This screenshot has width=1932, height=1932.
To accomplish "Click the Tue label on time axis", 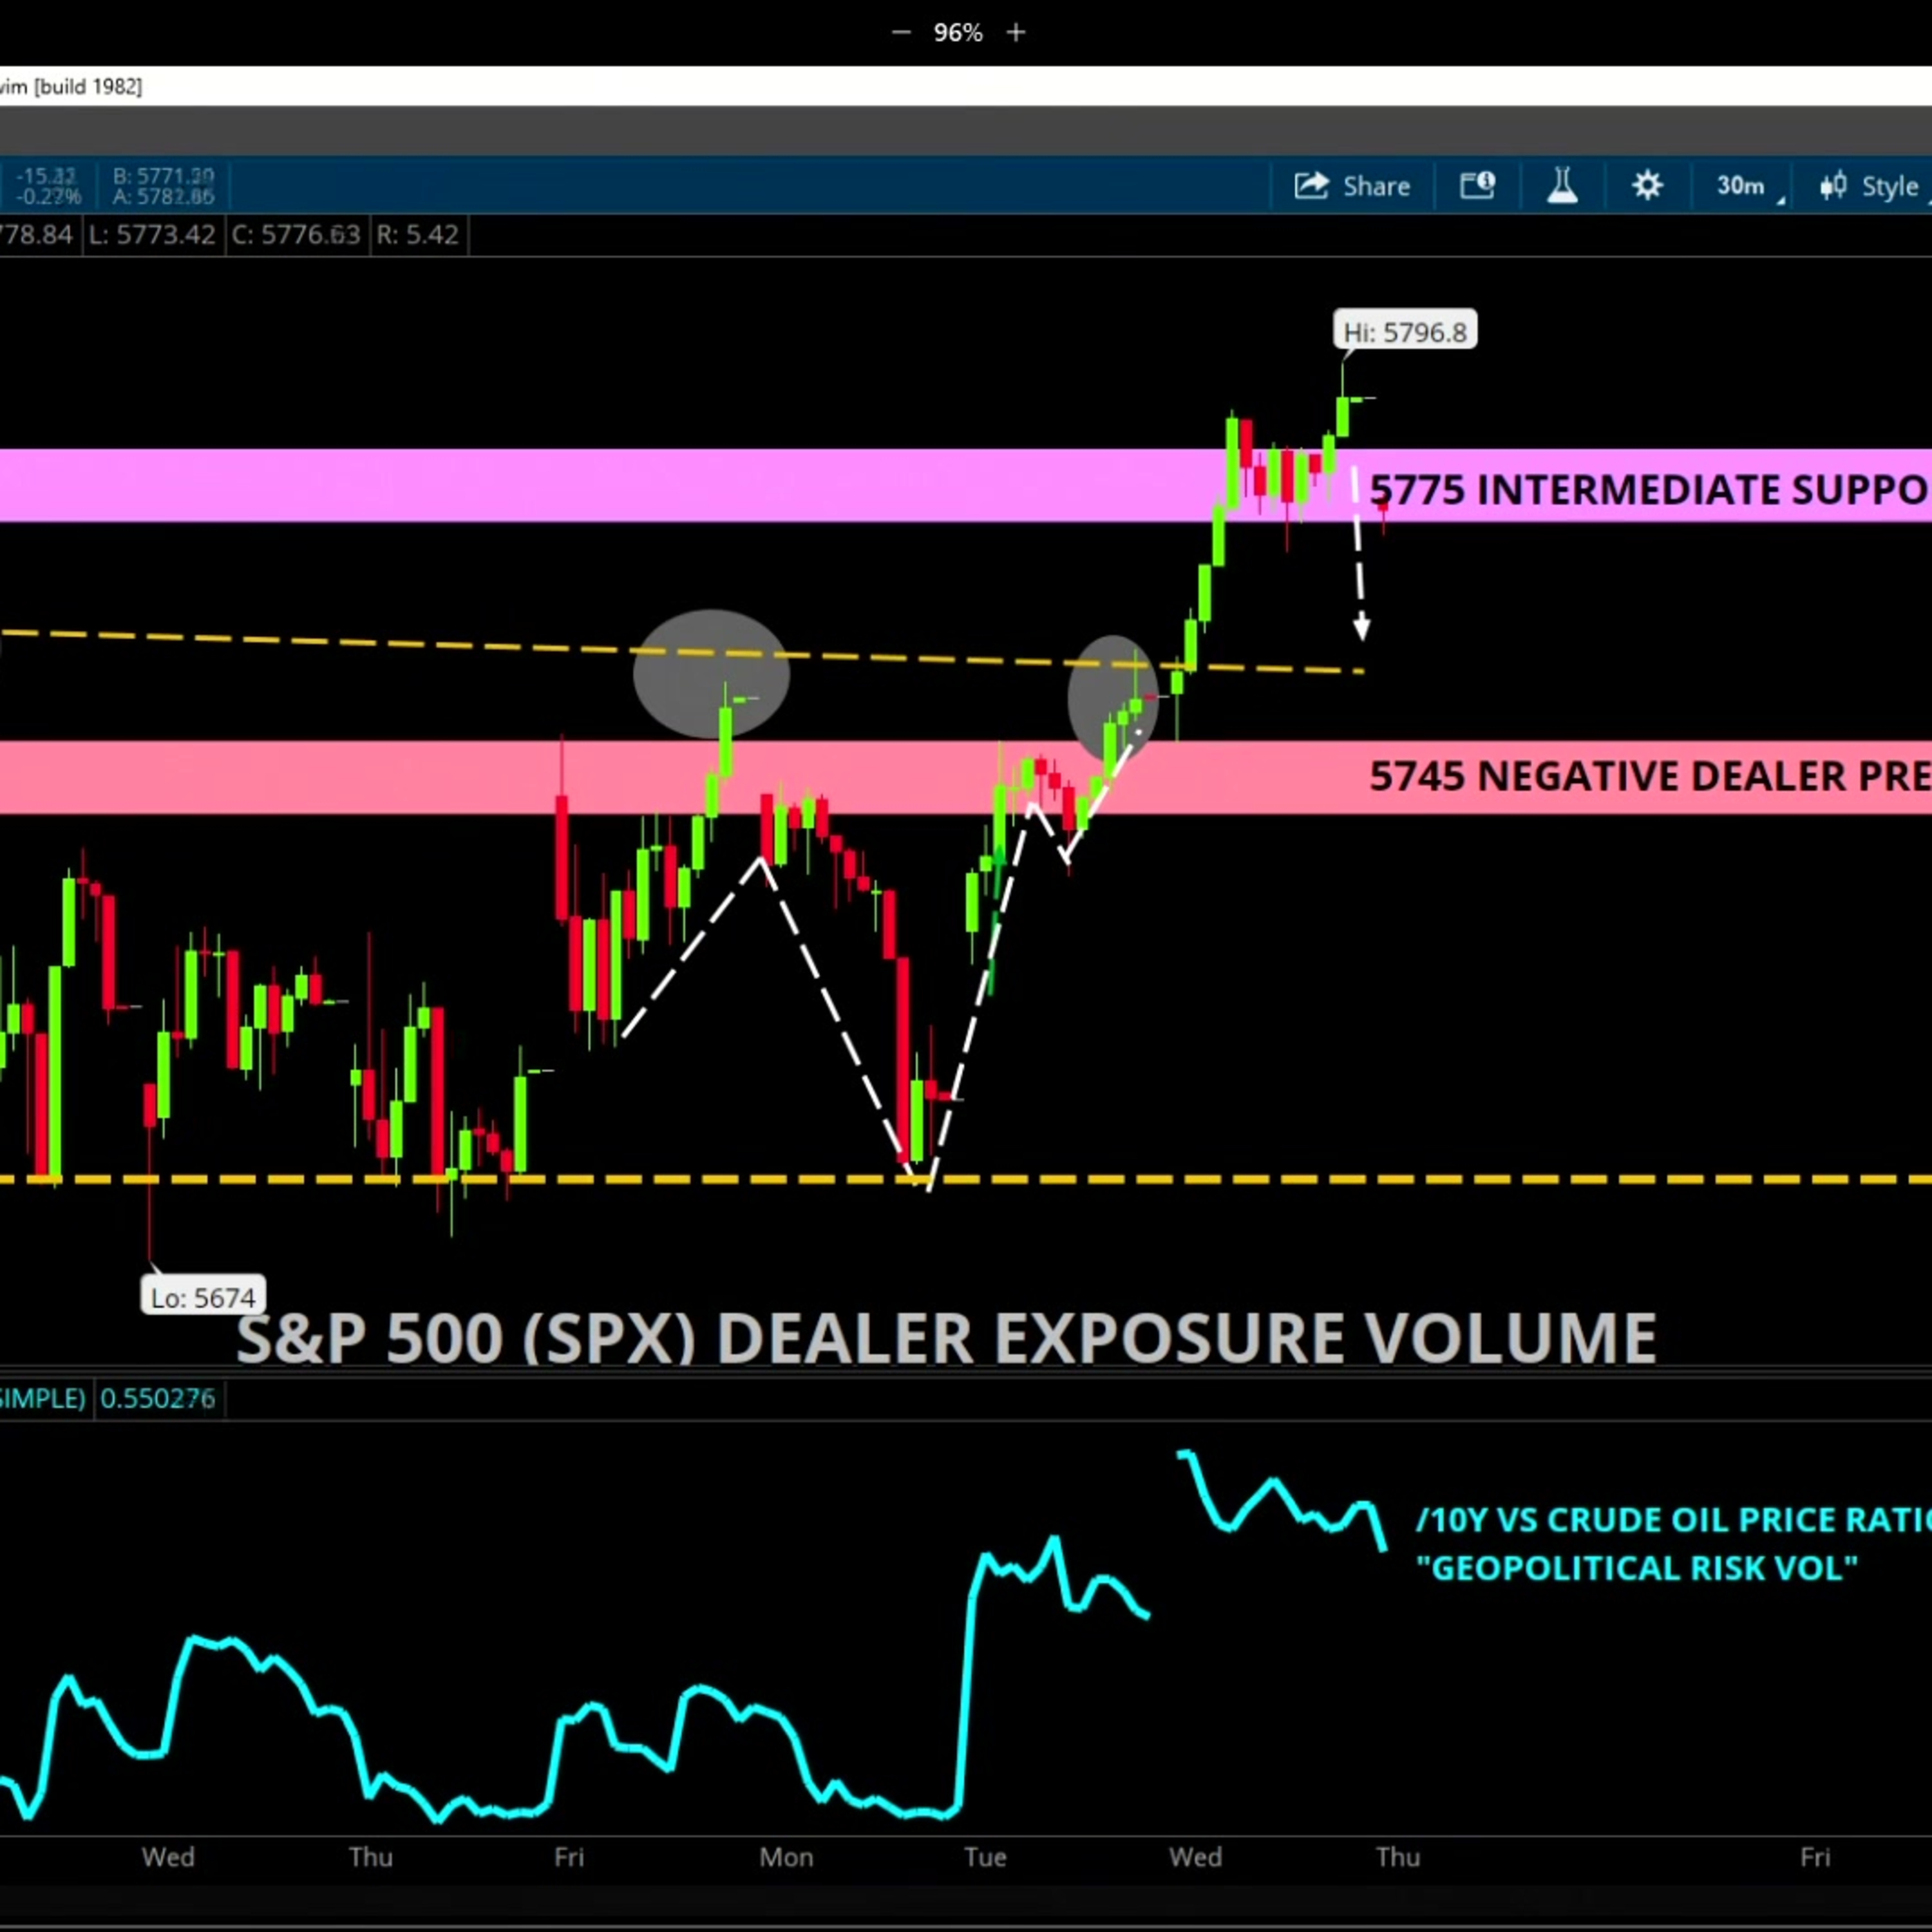I will coord(985,1858).
